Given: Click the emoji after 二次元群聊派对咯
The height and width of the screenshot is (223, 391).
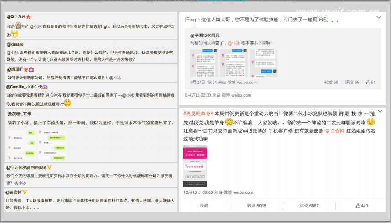Looking at the screenshot, I should [x=370, y=122].
